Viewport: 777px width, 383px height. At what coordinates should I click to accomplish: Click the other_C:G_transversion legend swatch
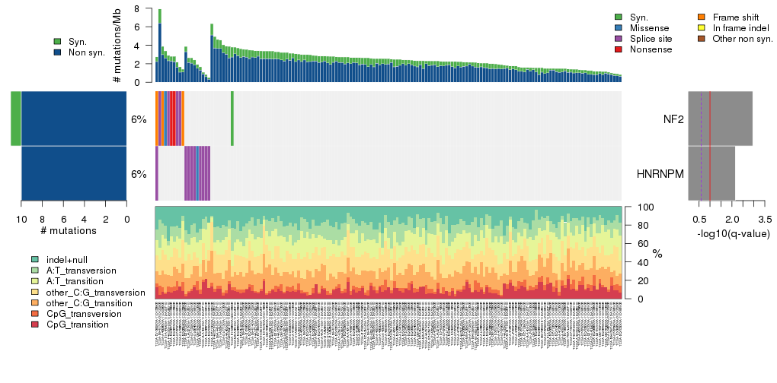pos(35,293)
